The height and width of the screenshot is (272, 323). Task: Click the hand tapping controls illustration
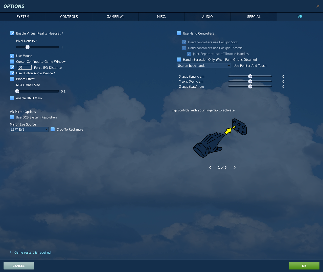click(x=220, y=138)
